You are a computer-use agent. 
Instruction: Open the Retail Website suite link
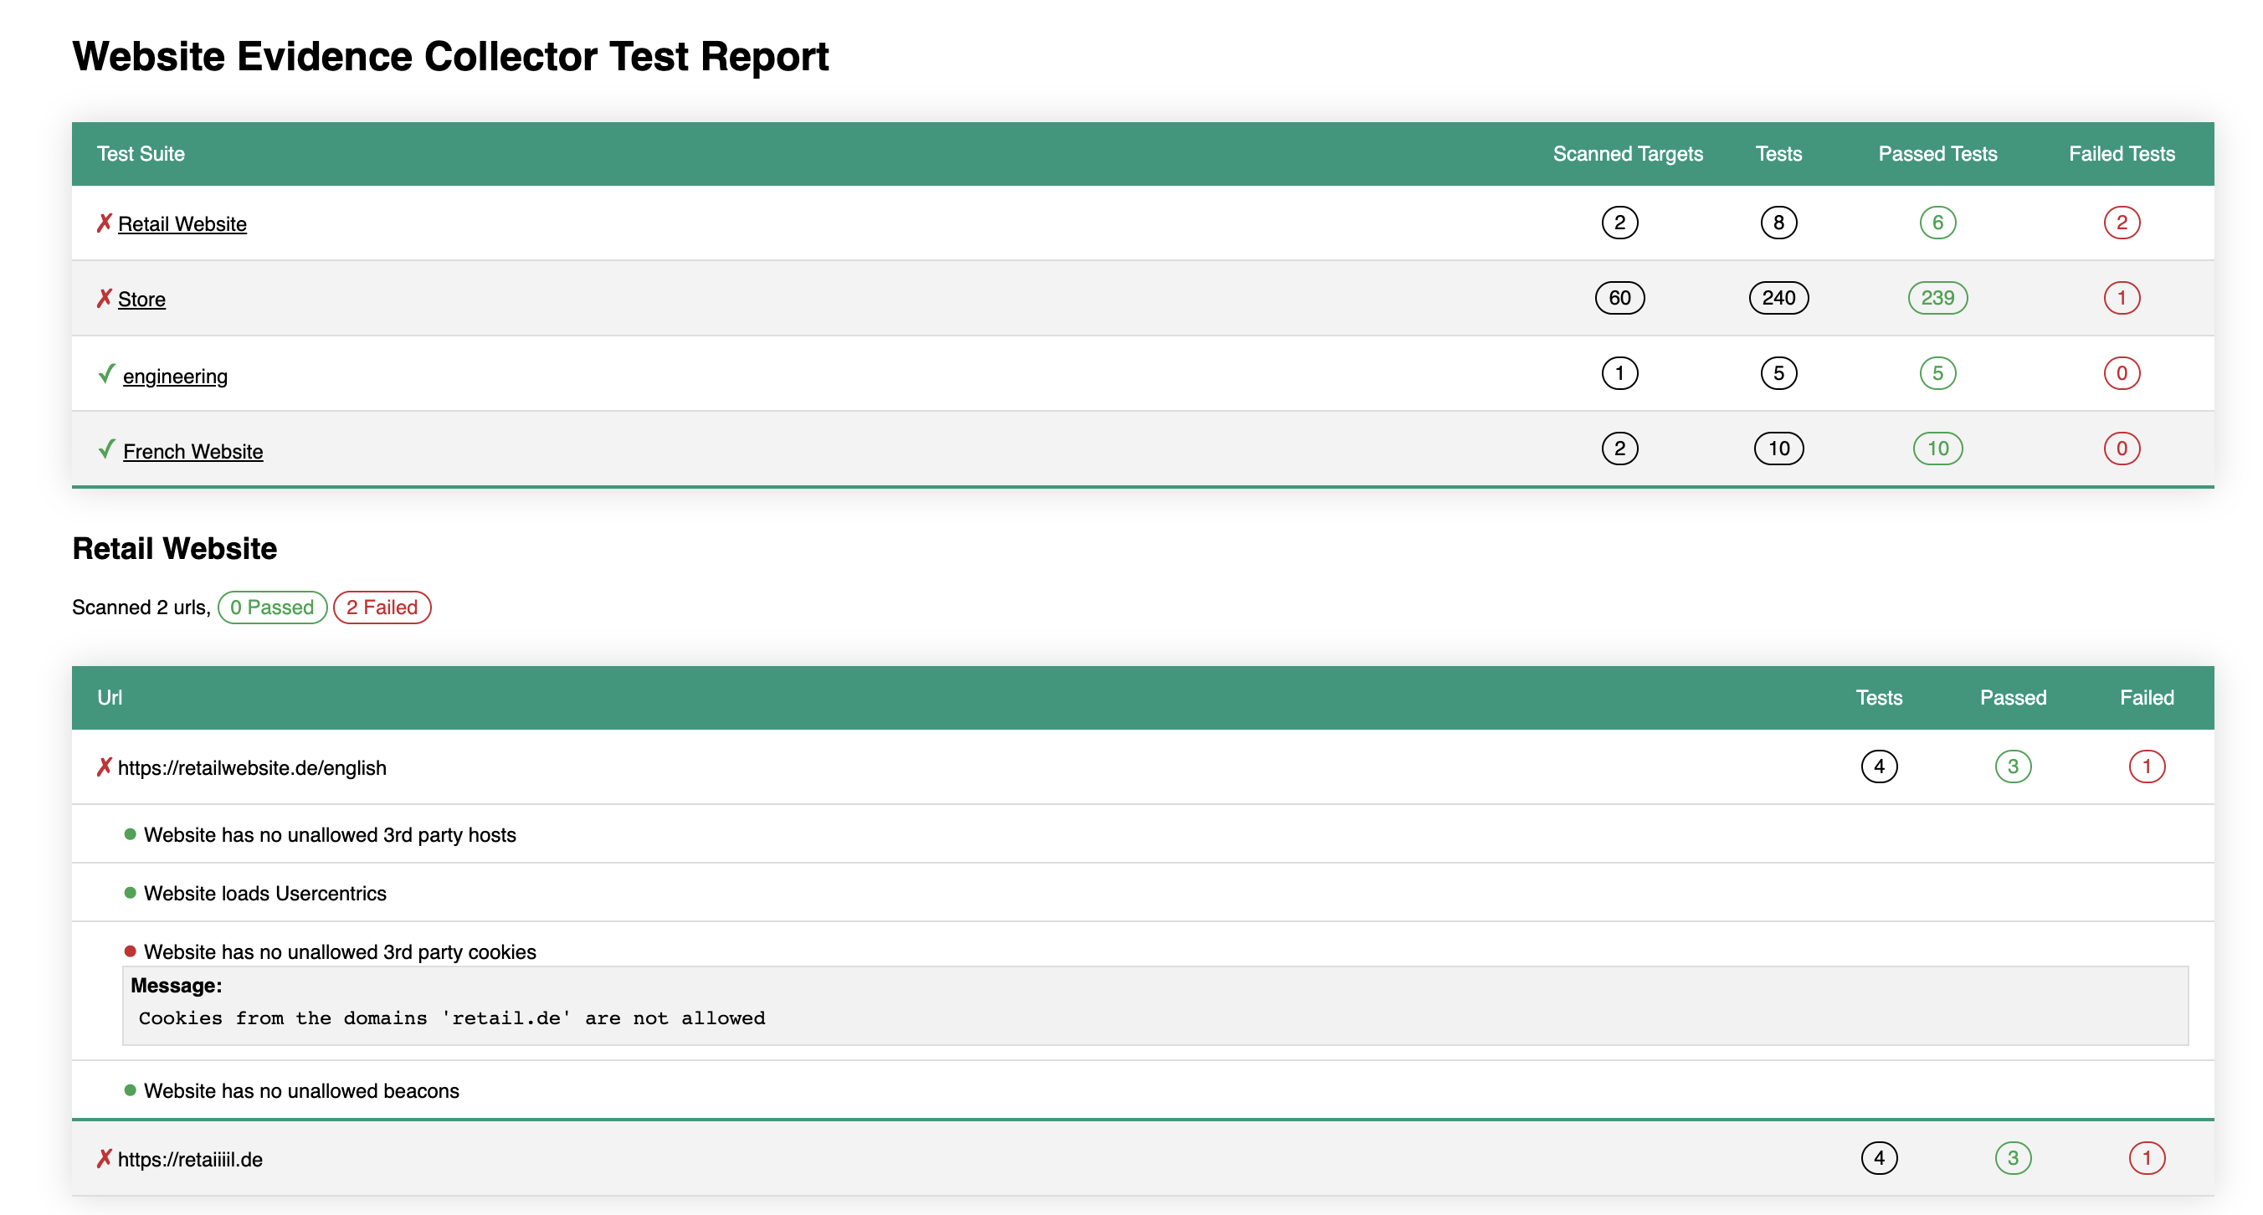pyautogui.click(x=182, y=224)
